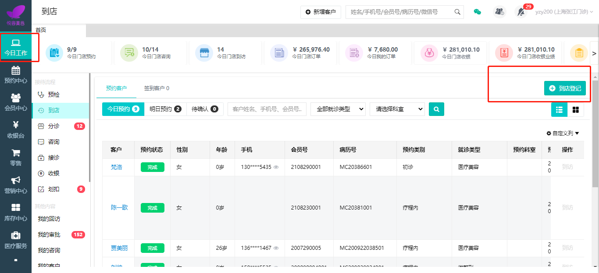This screenshot has width=599, height=273.
Task: Click the main content vertical scrollbar
Action: point(595,133)
